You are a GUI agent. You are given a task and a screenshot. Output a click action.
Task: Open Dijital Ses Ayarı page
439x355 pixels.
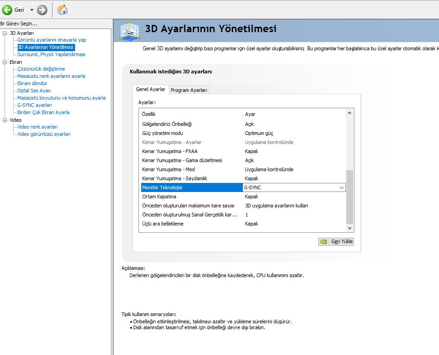(34, 91)
